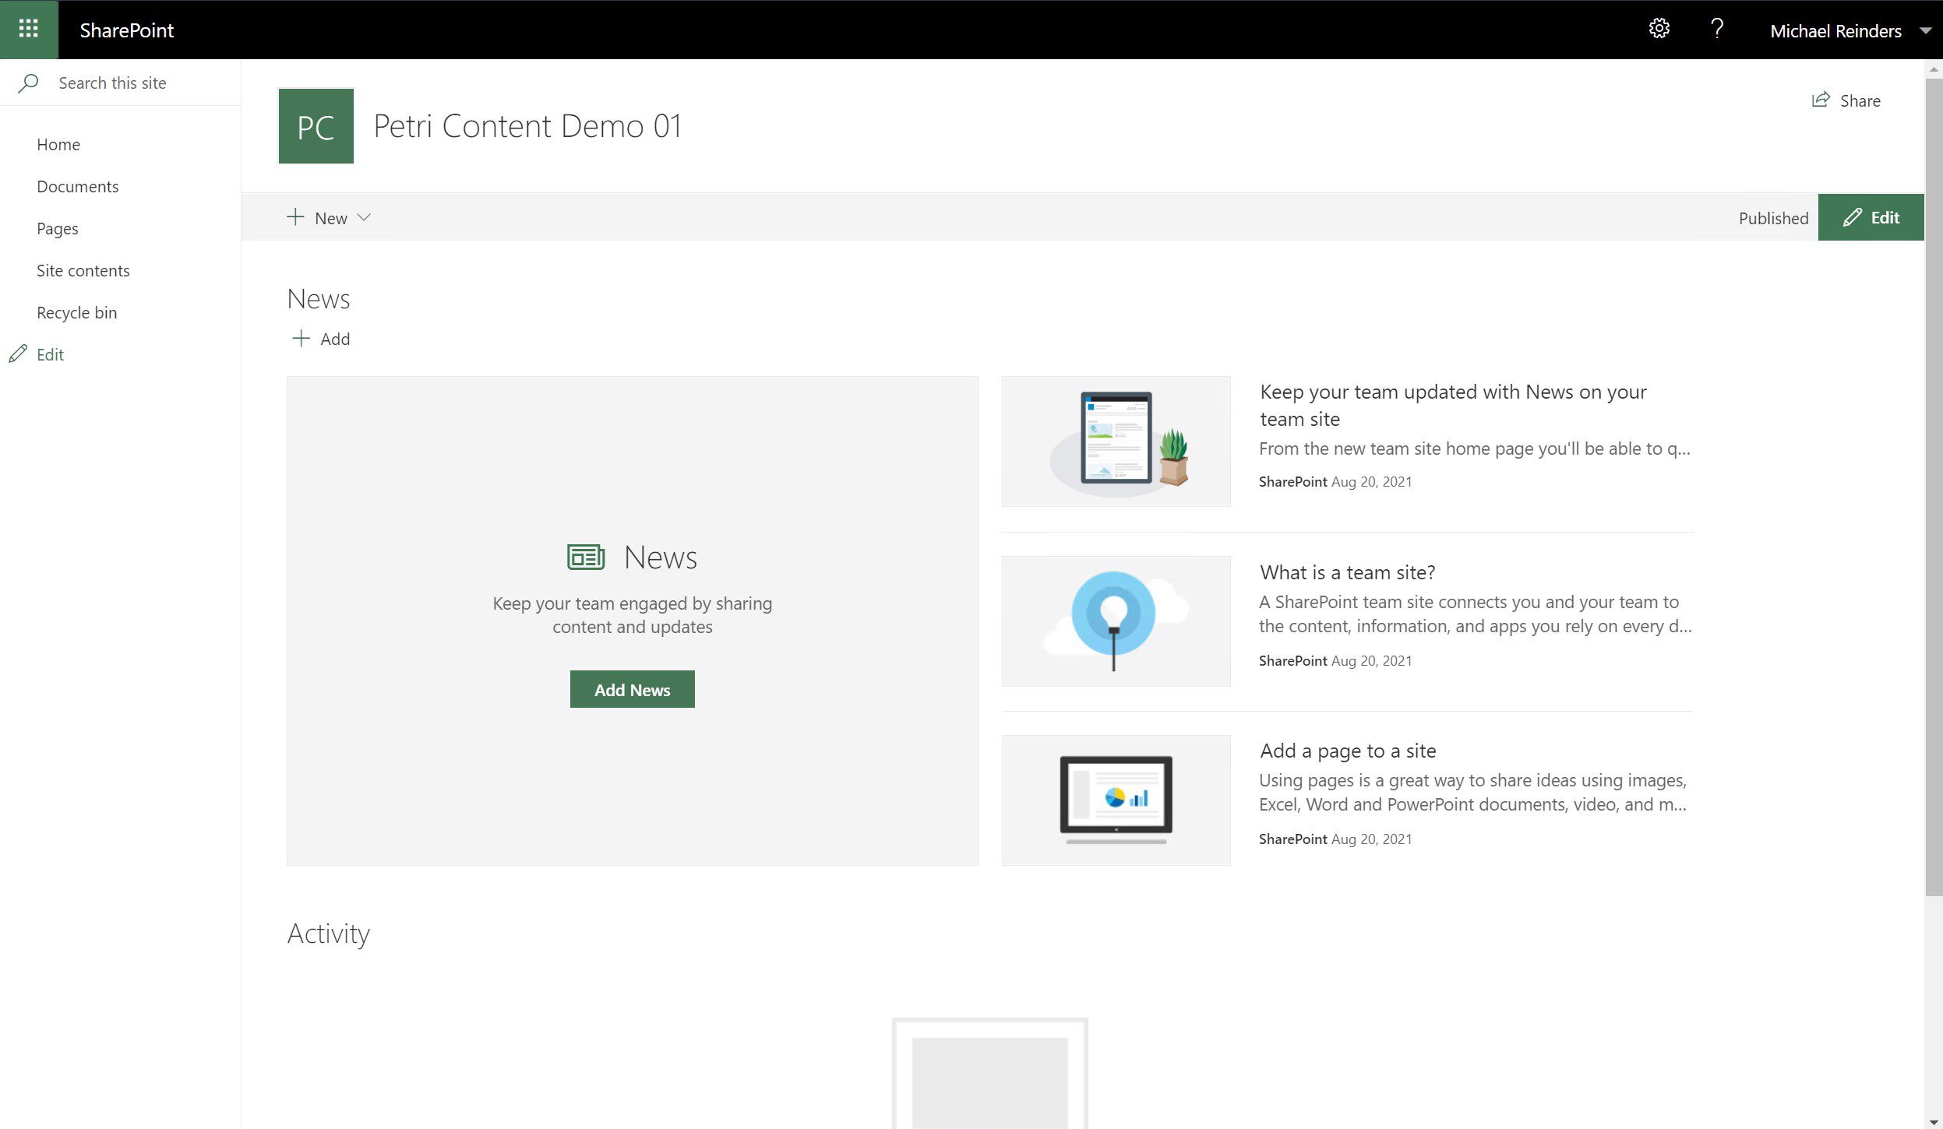Click the Add News button
This screenshot has height=1129, width=1943.
pos(633,690)
